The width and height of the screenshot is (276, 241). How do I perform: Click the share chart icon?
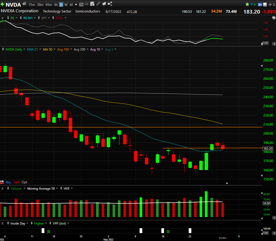[110, 4]
